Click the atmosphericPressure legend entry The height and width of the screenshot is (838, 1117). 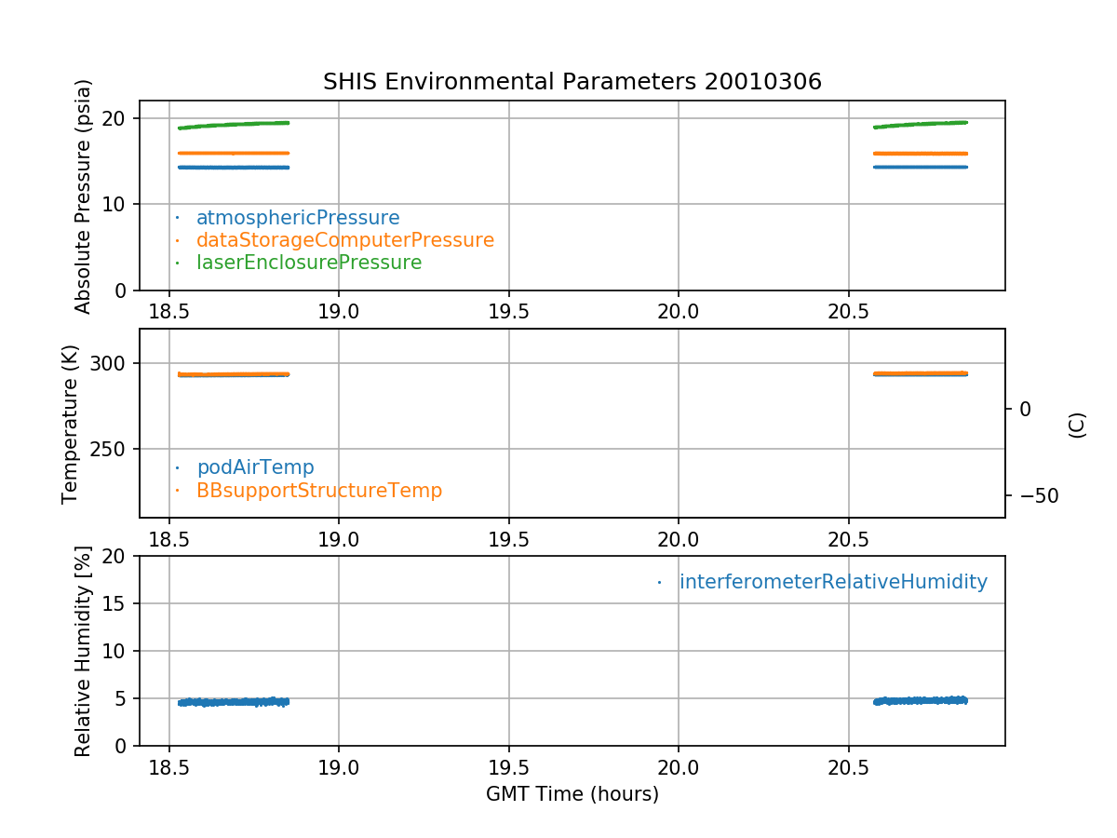coord(297,218)
